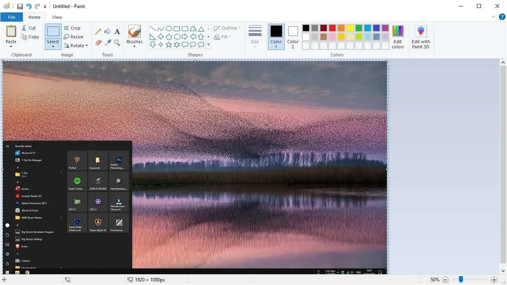The width and height of the screenshot is (507, 285).
Task: Click Edit with Paint 3D button
Action: click(420, 36)
